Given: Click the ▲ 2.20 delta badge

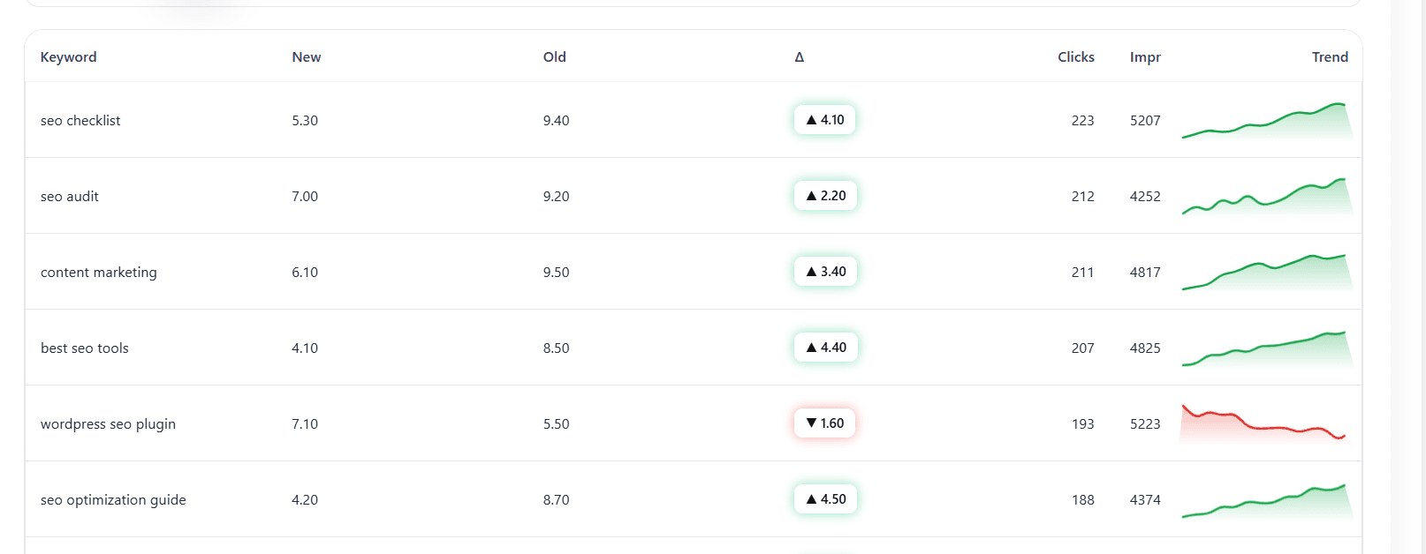Looking at the screenshot, I should [825, 196].
